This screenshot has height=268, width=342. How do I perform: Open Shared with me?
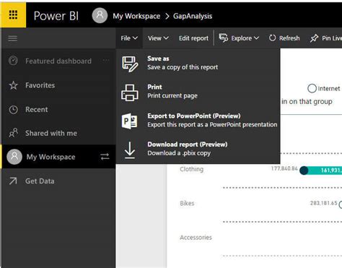point(51,133)
